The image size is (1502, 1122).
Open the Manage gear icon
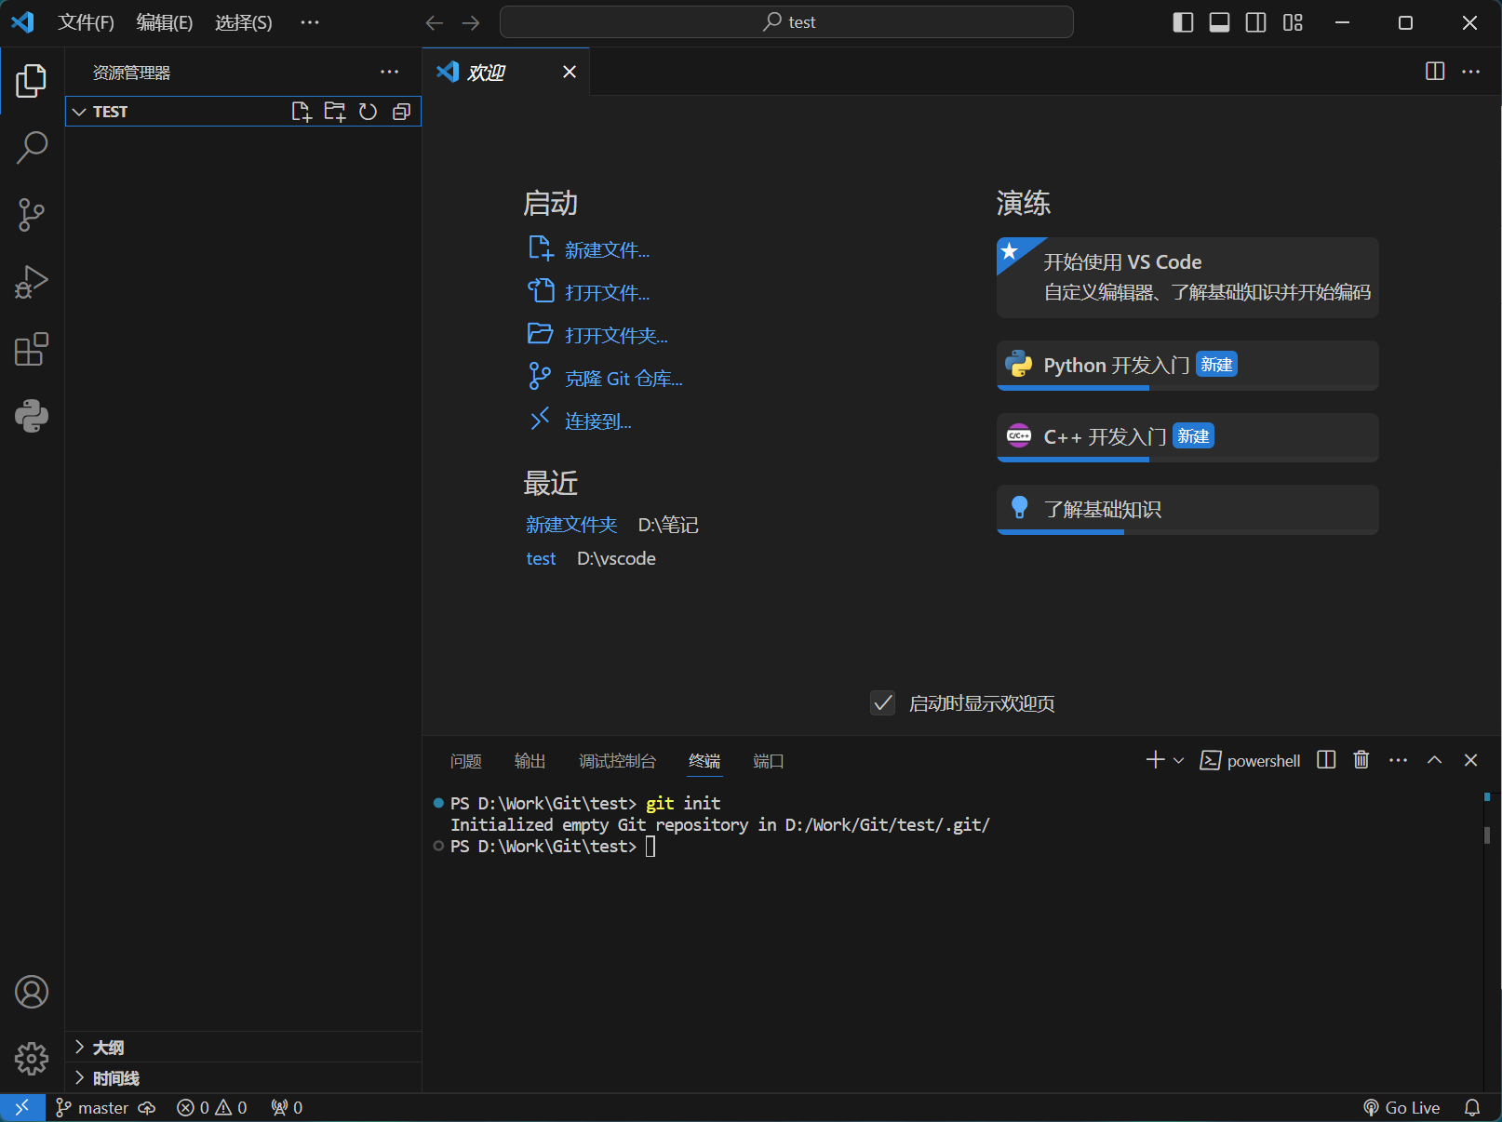32,1059
